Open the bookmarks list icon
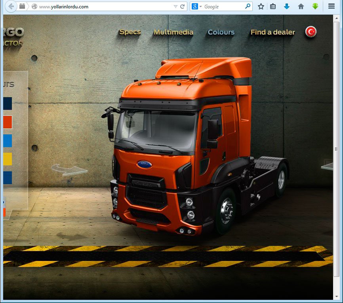 coord(273,6)
